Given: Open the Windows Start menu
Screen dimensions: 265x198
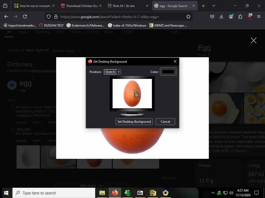Looking at the screenshot, I should [6, 193].
